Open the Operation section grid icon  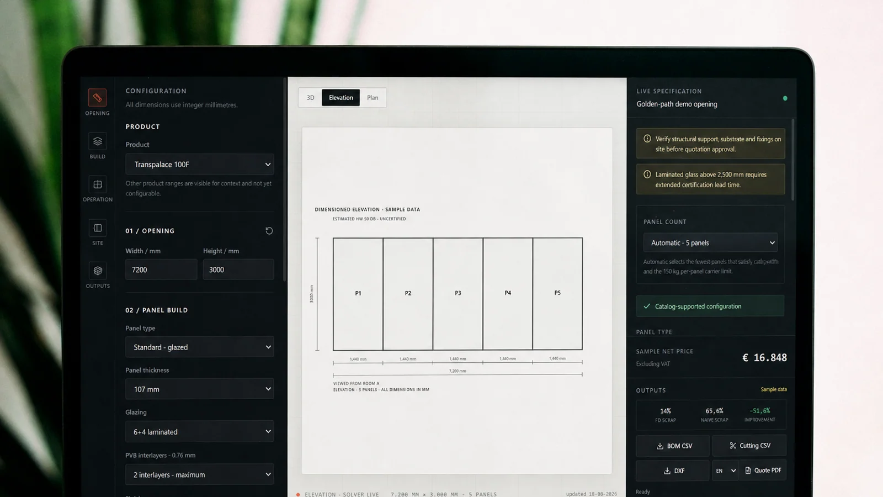98,184
